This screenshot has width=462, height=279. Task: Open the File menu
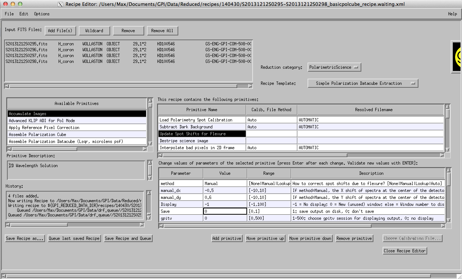coord(9,14)
